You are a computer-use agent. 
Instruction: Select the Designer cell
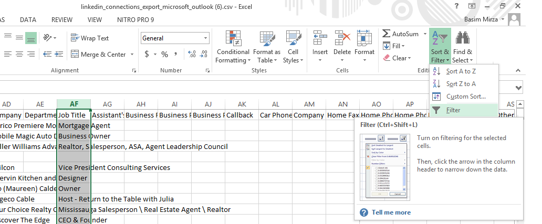[x=74, y=178]
